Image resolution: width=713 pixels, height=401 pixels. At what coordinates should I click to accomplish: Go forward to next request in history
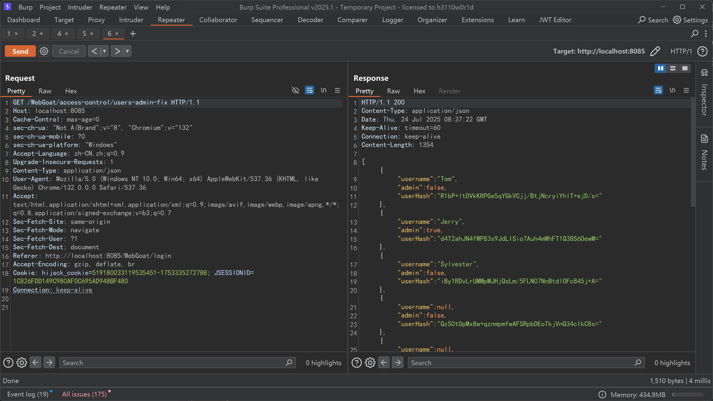pos(117,51)
